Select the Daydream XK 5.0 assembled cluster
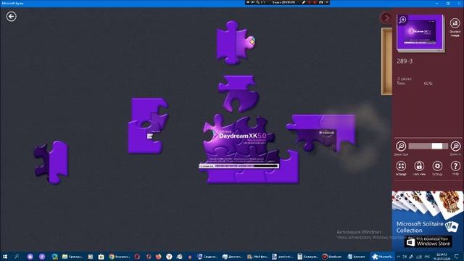This screenshot has height=261, width=464. 249,149
